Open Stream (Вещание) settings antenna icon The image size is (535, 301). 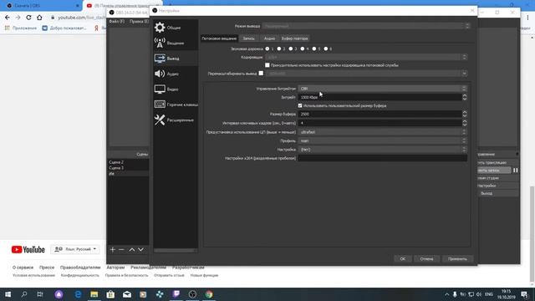coord(160,43)
